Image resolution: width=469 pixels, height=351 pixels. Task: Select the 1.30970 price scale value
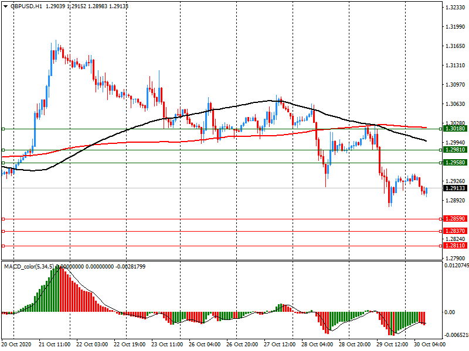456,85
